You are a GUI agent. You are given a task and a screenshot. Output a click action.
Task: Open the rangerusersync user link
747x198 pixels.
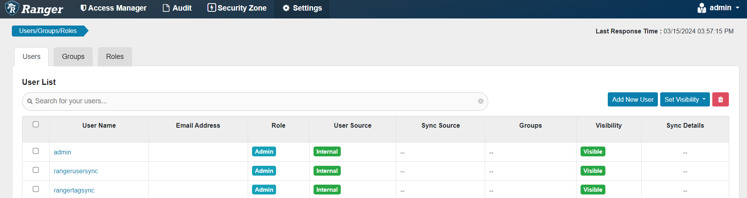76,171
